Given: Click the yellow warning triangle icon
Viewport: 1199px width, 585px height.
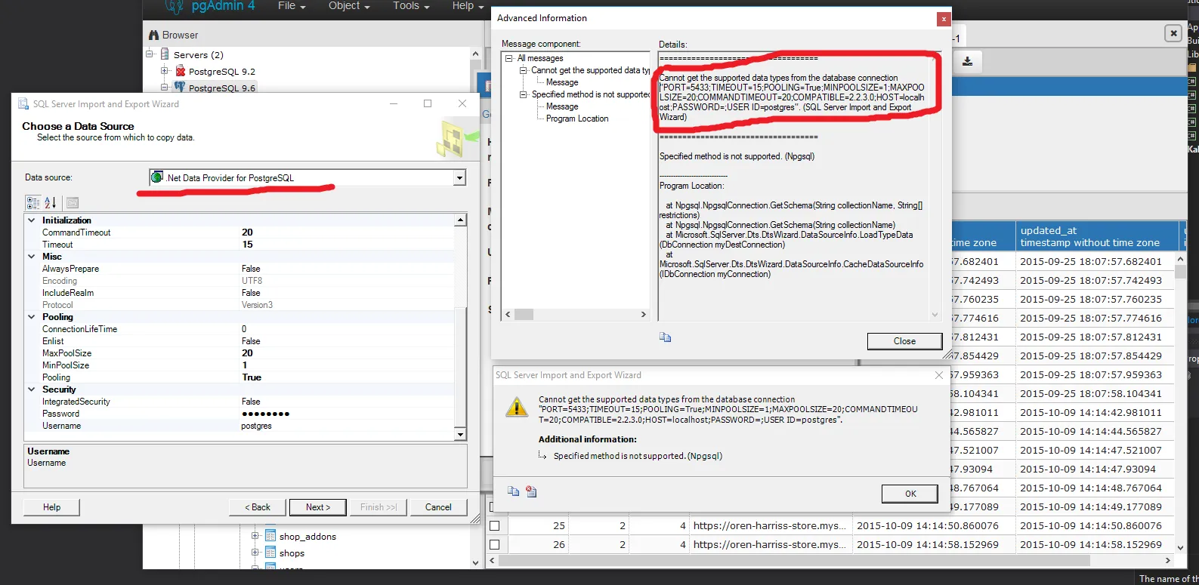Looking at the screenshot, I should click(x=517, y=408).
